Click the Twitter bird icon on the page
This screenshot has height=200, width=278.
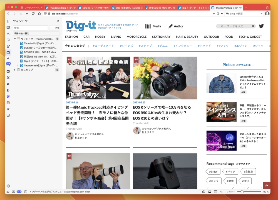pyautogui.click(x=261, y=26)
